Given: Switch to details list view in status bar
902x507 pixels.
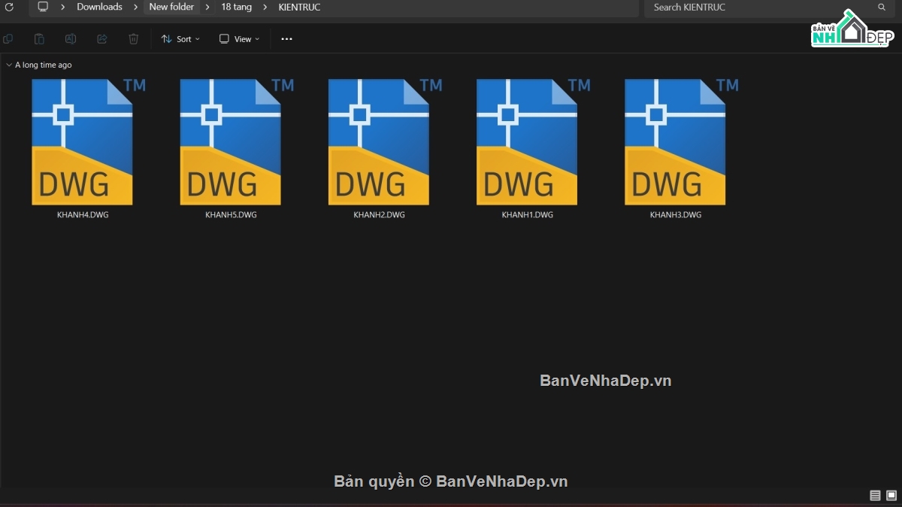Looking at the screenshot, I should click(875, 495).
